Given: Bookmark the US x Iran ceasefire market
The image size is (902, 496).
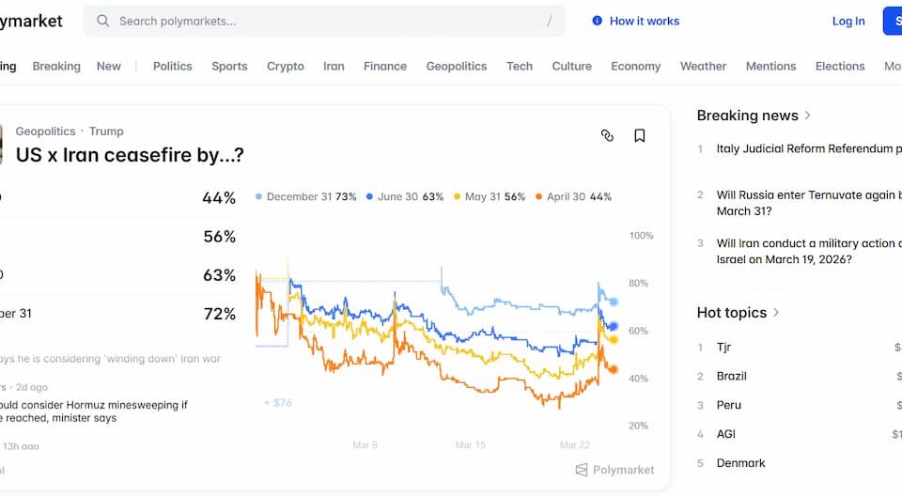Looking at the screenshot, I should [x=639, y=135].
